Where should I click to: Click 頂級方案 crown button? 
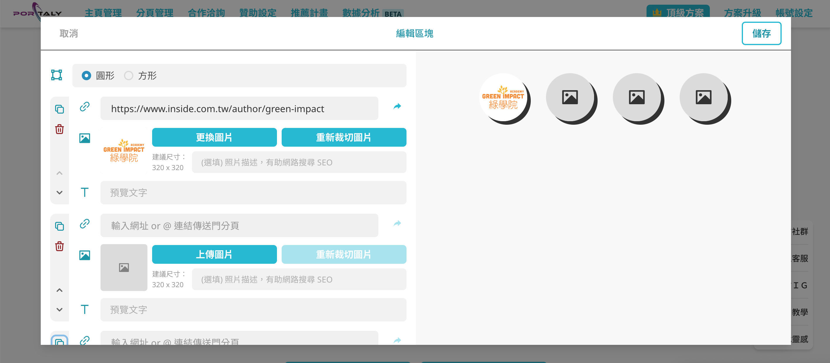point(678,12)
